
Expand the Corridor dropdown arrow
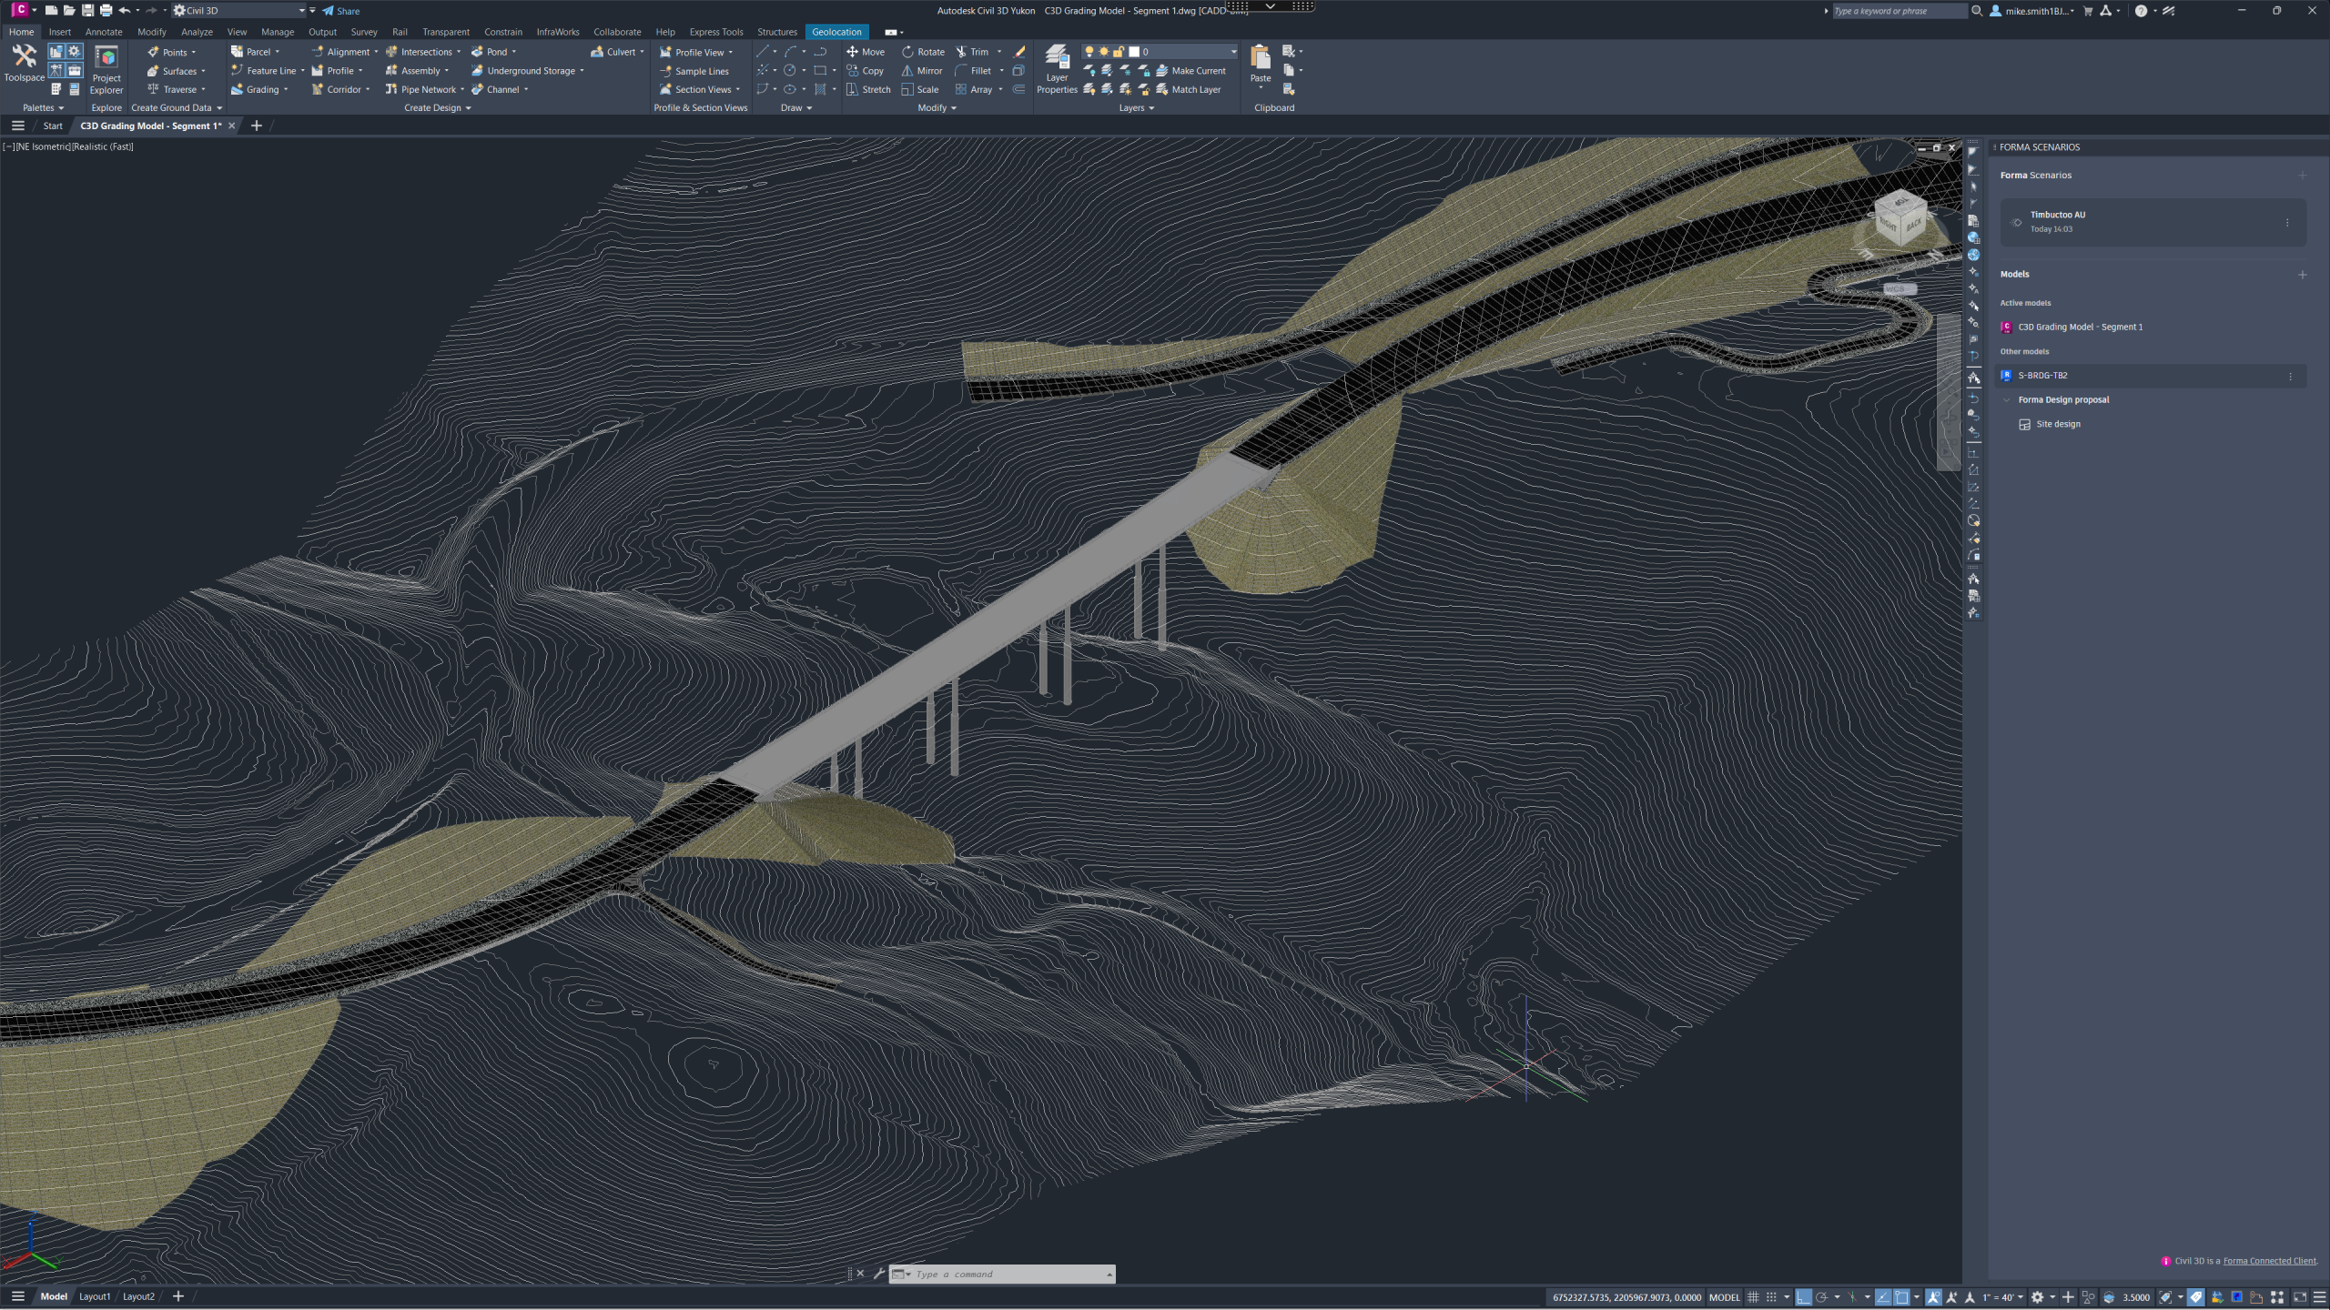[368, 89]
